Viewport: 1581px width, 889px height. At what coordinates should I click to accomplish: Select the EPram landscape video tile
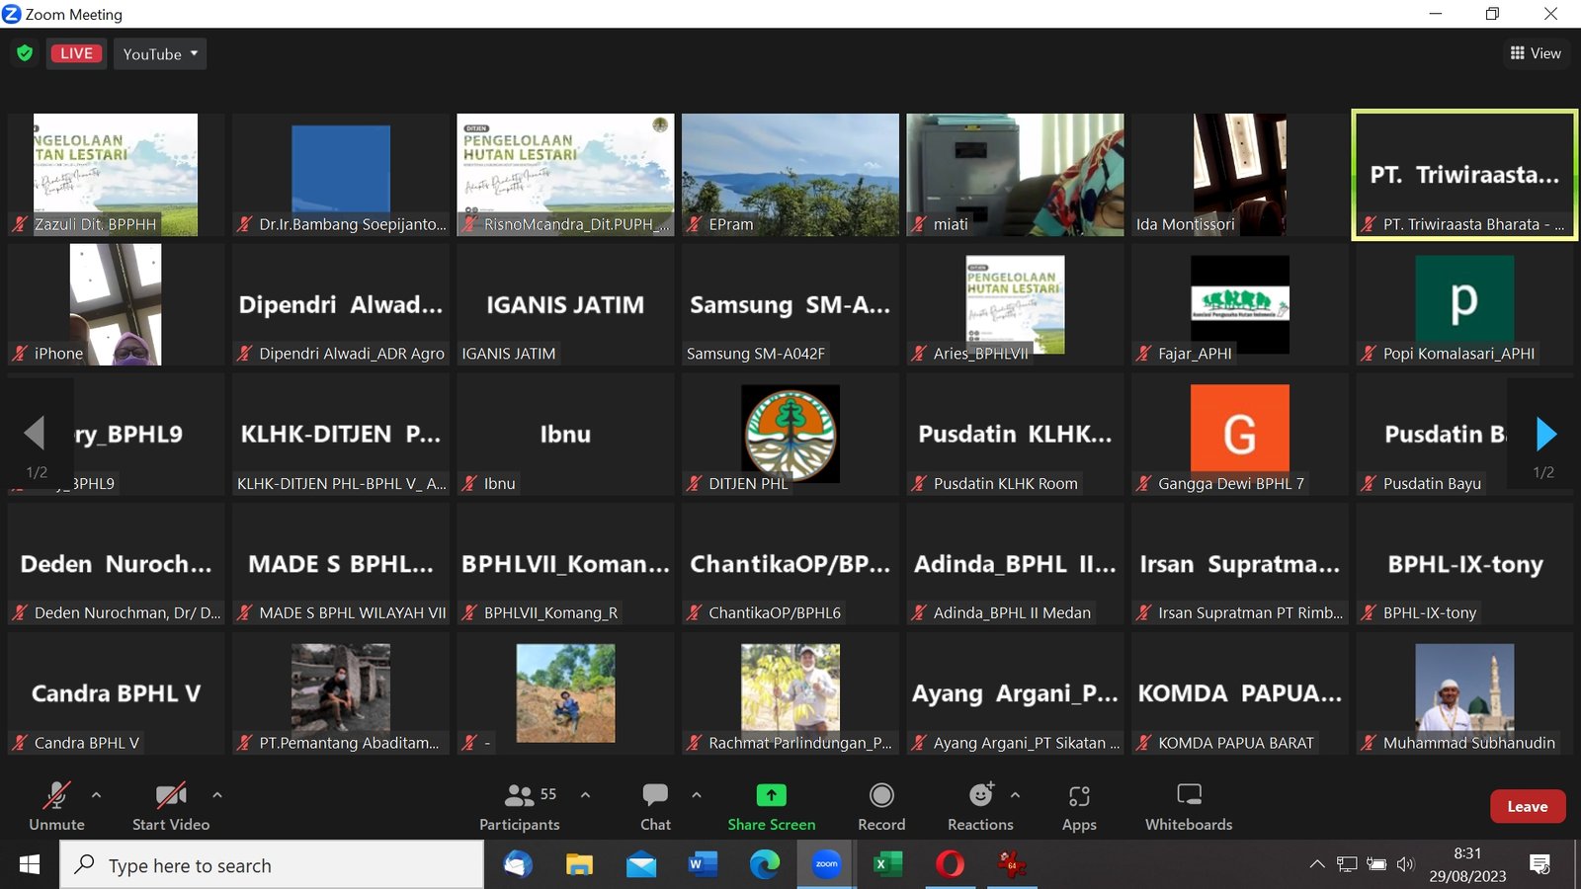click(790, 175)
